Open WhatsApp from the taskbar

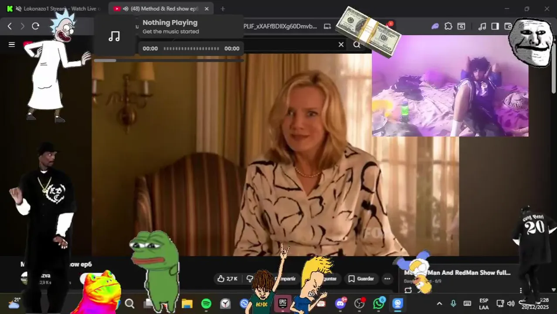379,304
